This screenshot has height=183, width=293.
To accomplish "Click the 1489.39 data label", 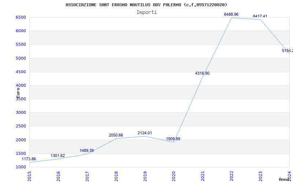I will (87, 150).
